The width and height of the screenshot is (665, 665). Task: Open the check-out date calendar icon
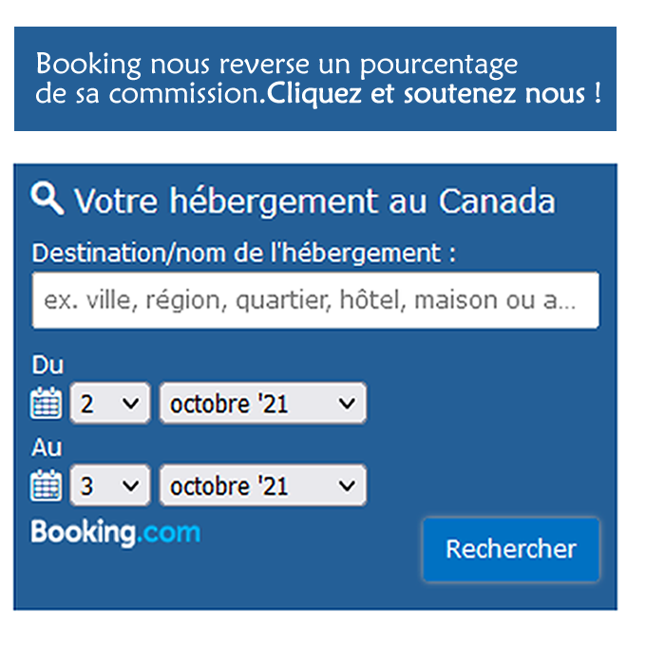[x=46, y=486]
